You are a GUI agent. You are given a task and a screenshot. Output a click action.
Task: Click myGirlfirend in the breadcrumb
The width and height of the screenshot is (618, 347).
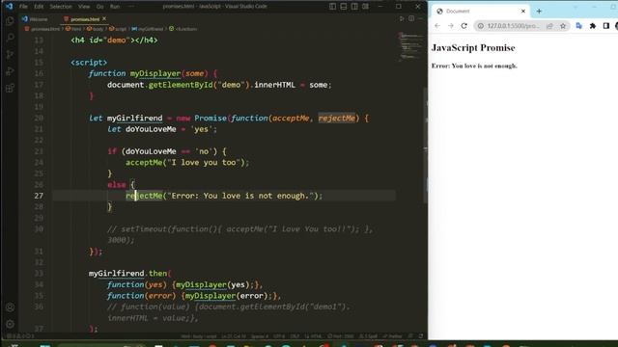click(x=148, y=29)
